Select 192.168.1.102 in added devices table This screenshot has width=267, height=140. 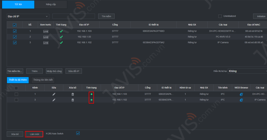tap(120, 100)
